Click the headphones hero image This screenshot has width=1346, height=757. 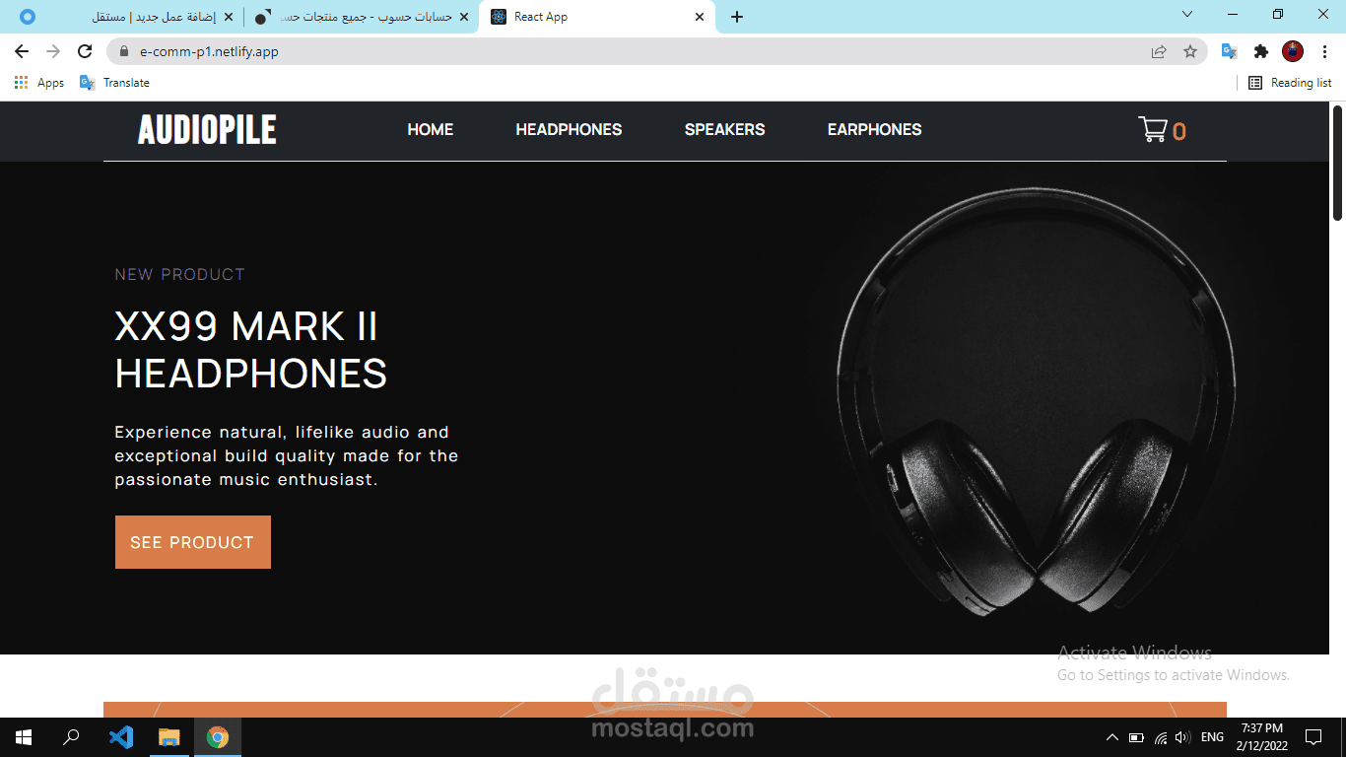pyautogui.click(x=1035, y=402)
